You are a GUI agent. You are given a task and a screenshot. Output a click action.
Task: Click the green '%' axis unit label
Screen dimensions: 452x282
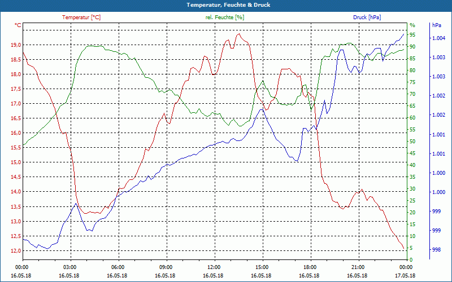[412, 25]
